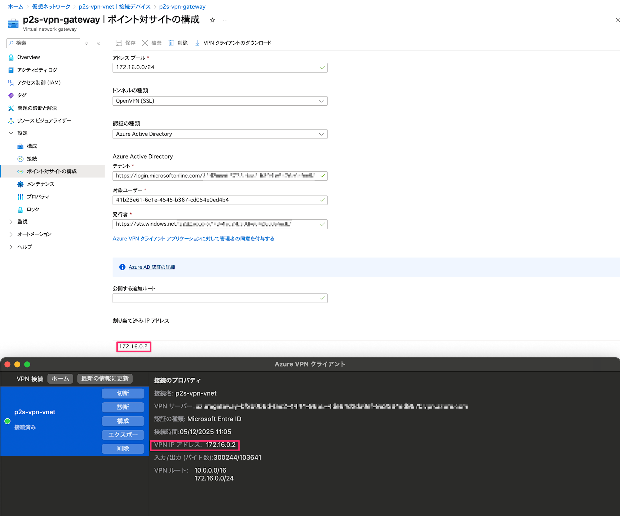Click the macOS yellow minimize button of VPN client
The image size is (620, 516).
[17, 364]
